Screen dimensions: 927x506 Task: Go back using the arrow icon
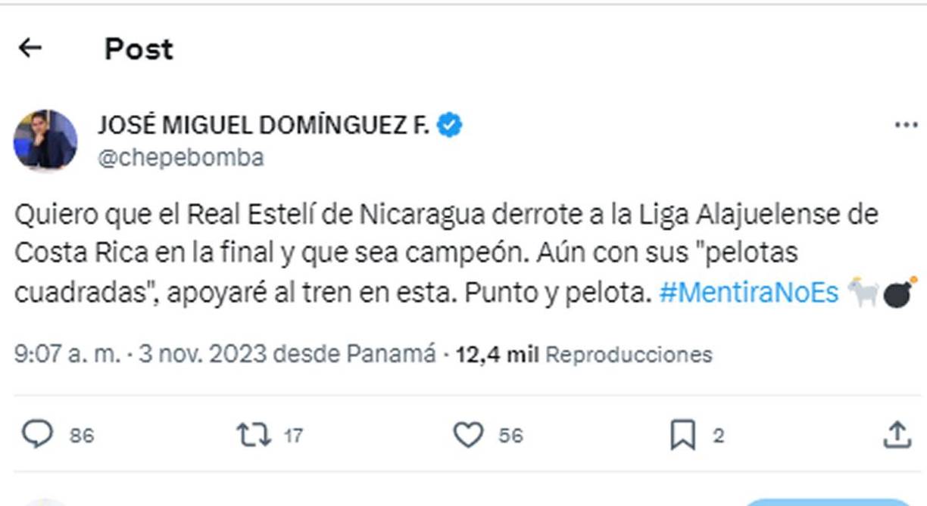(30, 48)
